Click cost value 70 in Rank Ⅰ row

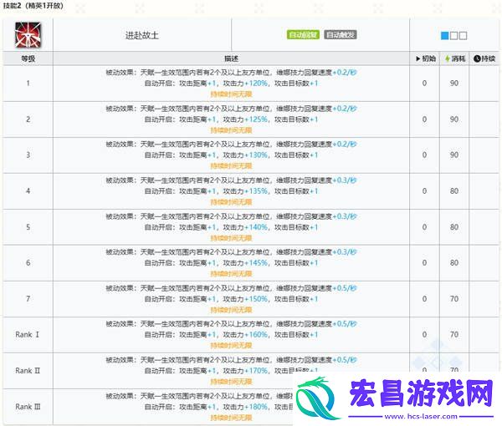(454, 335)
